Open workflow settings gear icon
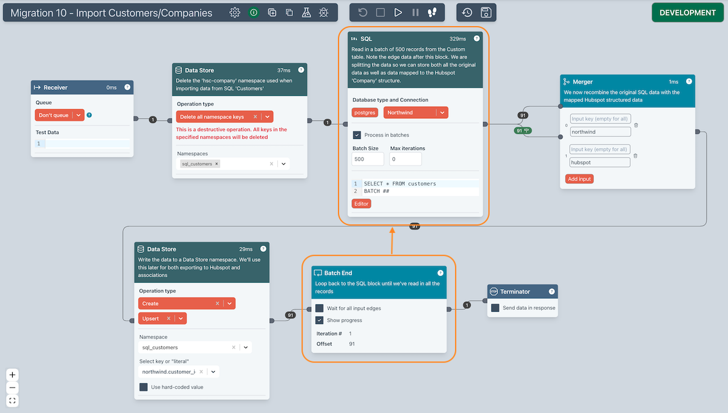This screenshot has height=413, width=728. click(235, 13)
